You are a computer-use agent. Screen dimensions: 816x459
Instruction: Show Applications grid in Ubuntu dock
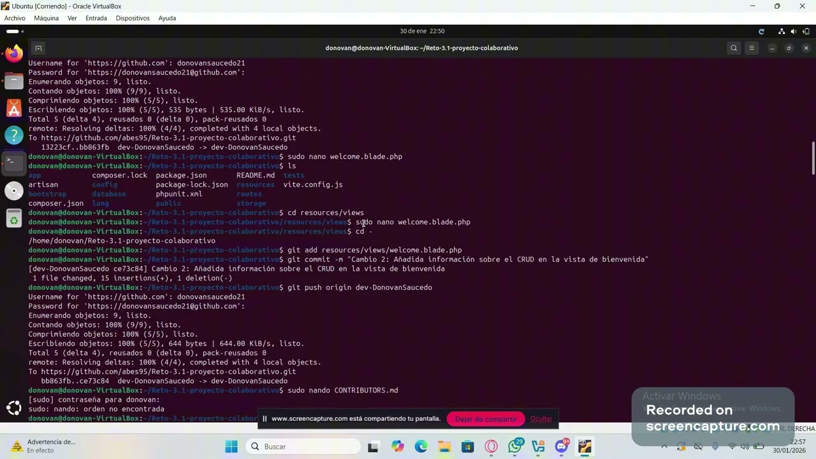pyautogui.click(x=14, y=408)
